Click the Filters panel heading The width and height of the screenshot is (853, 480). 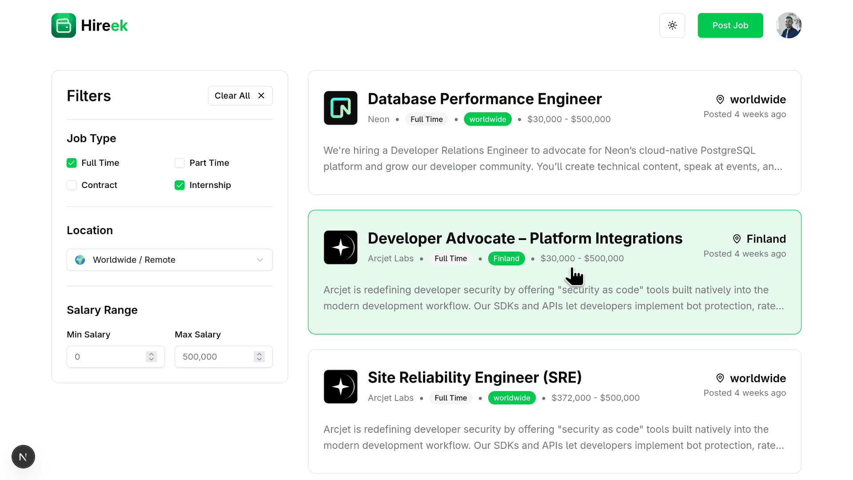tap(89, 96)
